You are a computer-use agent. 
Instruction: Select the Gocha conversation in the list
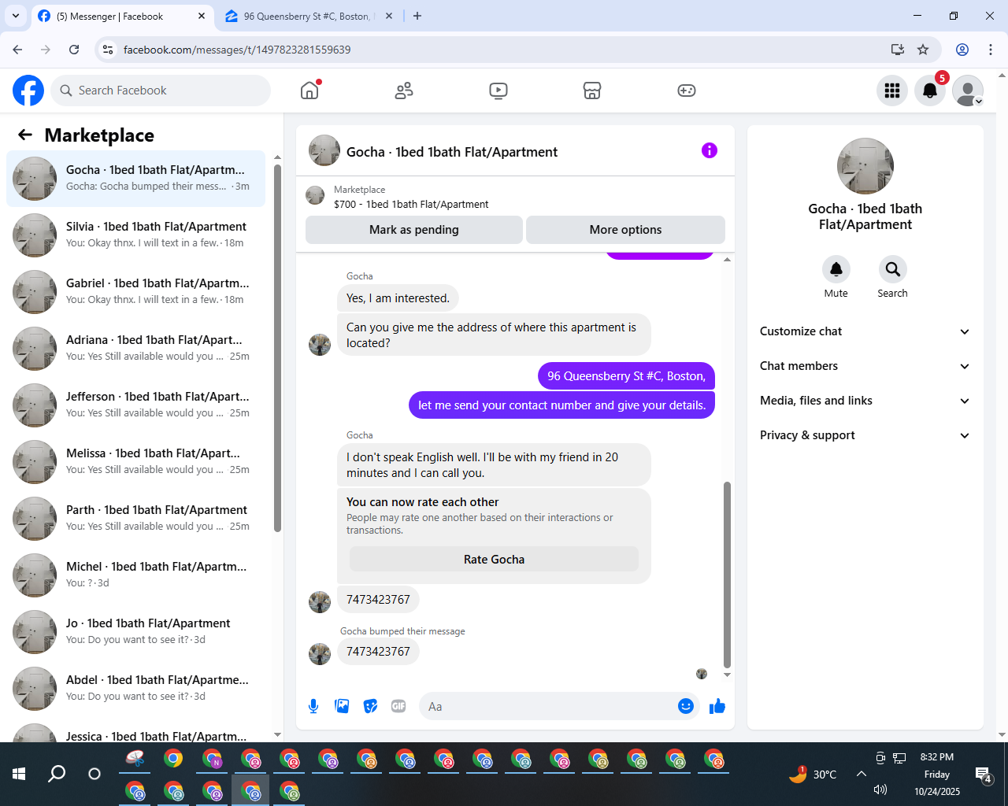[135, 179]
